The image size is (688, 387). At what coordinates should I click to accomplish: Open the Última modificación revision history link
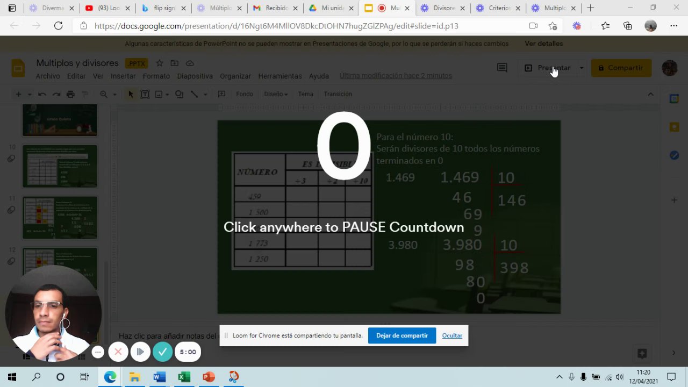396,76
